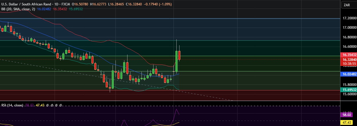Select the BB (20, SMA, close, 2) indicator legend
Image resolution: width=357 pixels, height=126 pixels.
click(18, 9)
